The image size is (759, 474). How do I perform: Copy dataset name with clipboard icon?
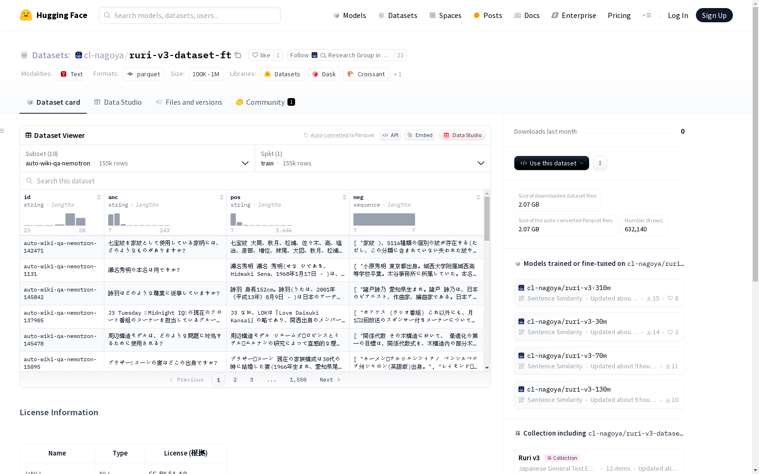pos(238,55)
